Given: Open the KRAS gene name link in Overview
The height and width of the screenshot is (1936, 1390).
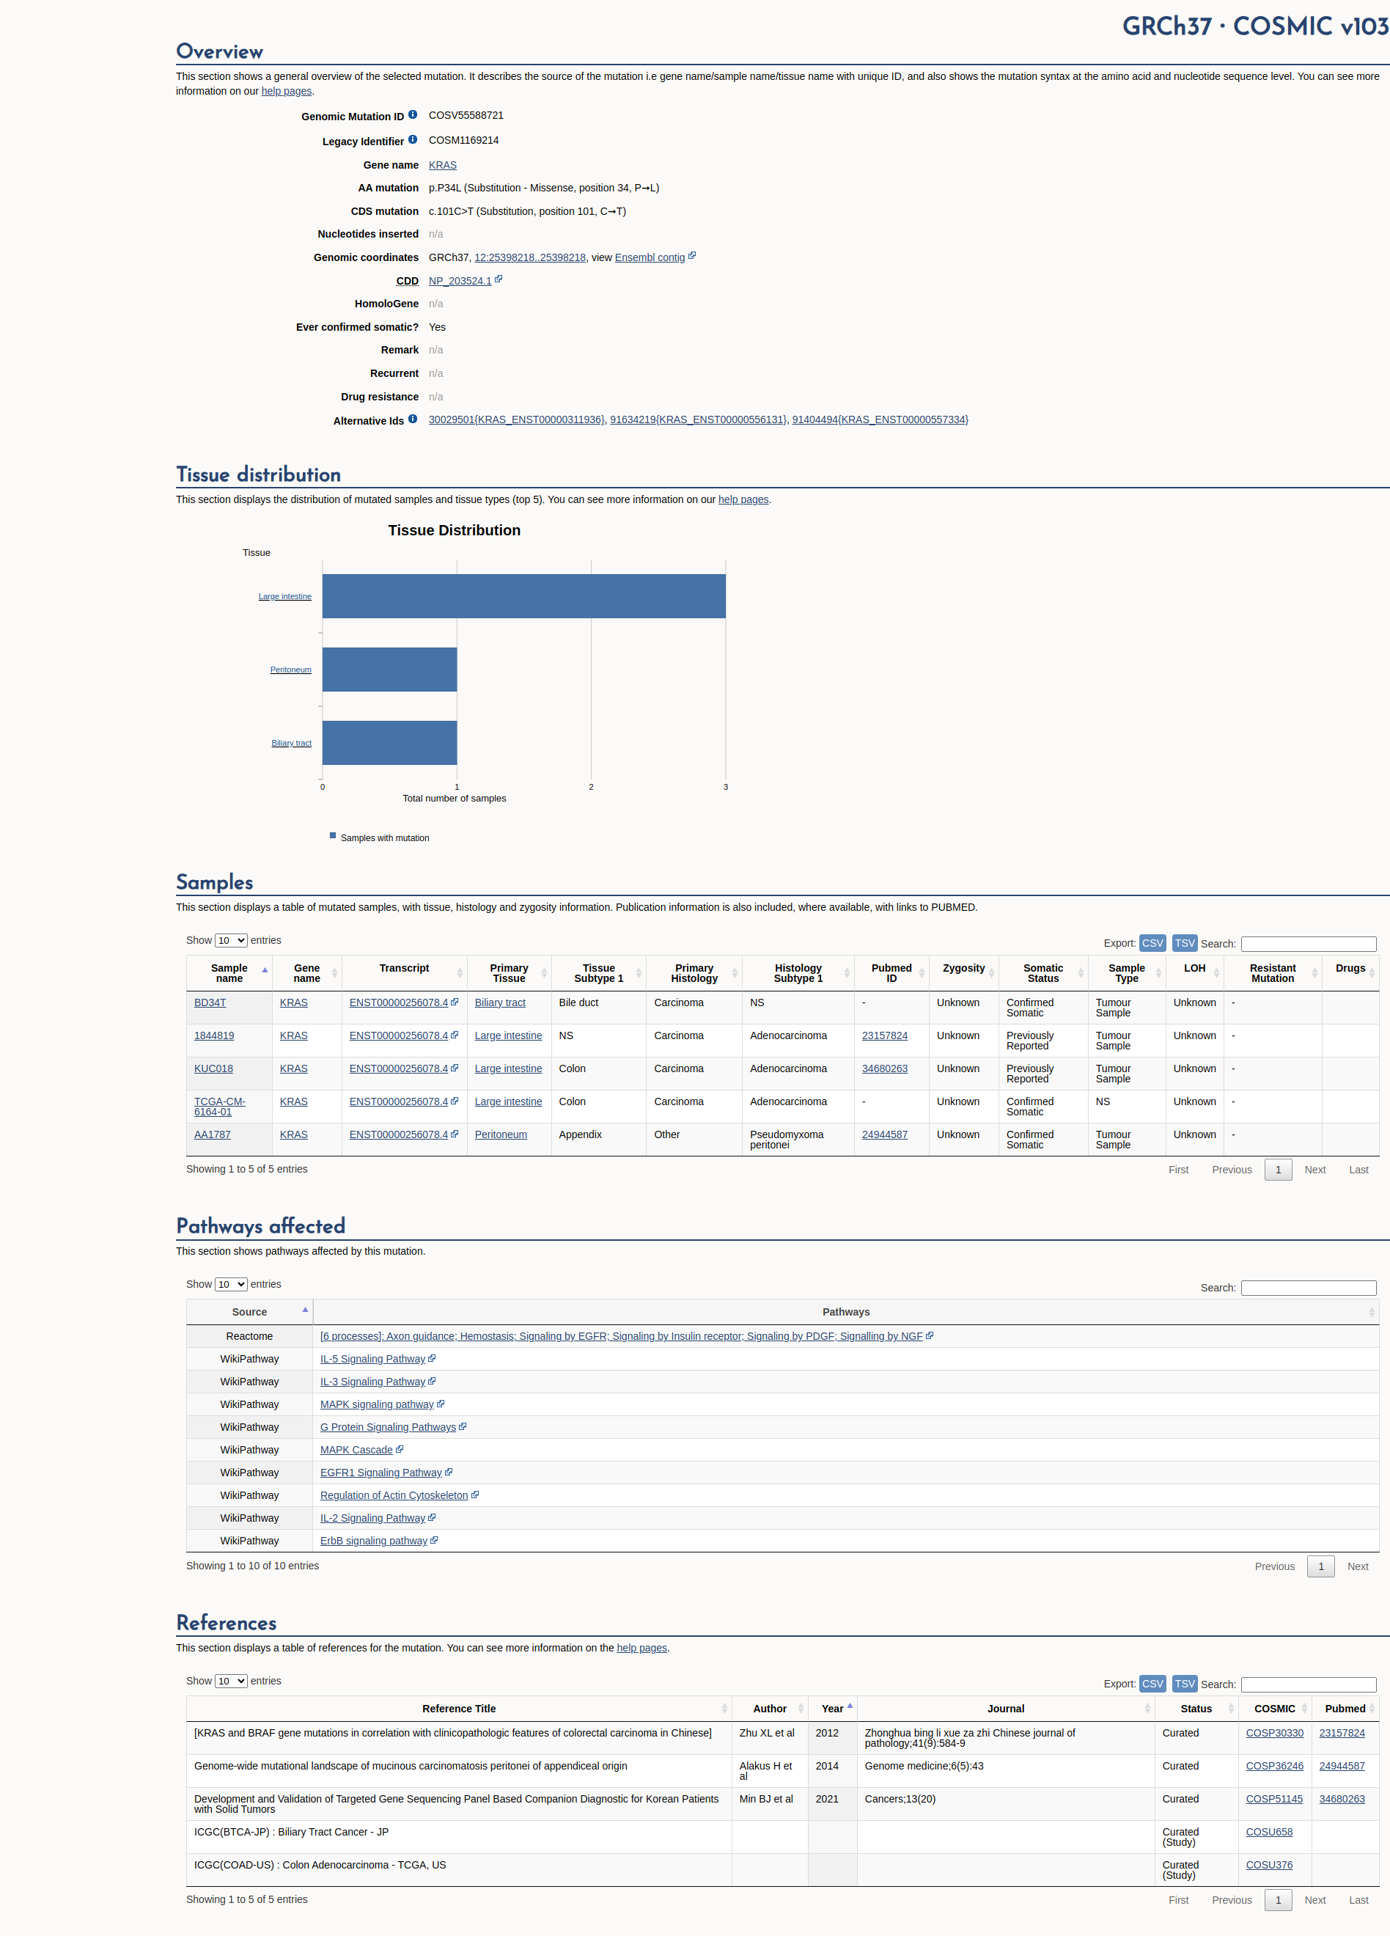Looking at the screenshot, I should click(x=442, y=165).
